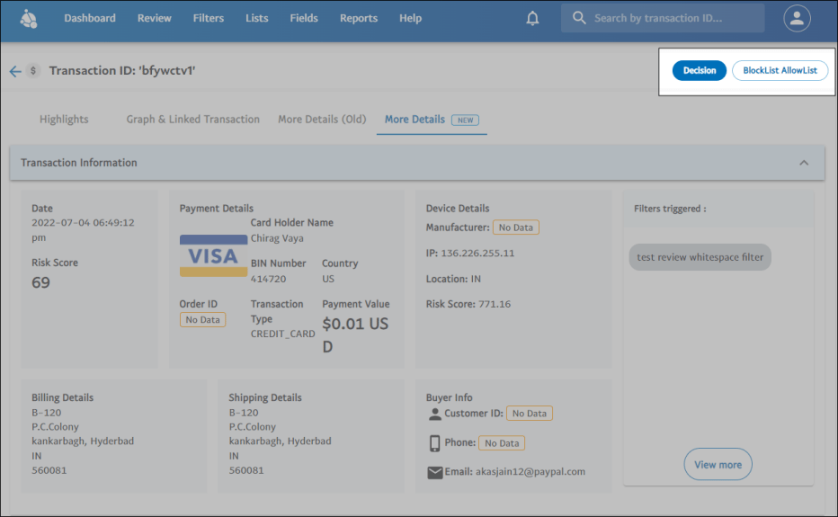Click View more under Filters triggered
The image size is (838, 517).
(x=718, y=465)
